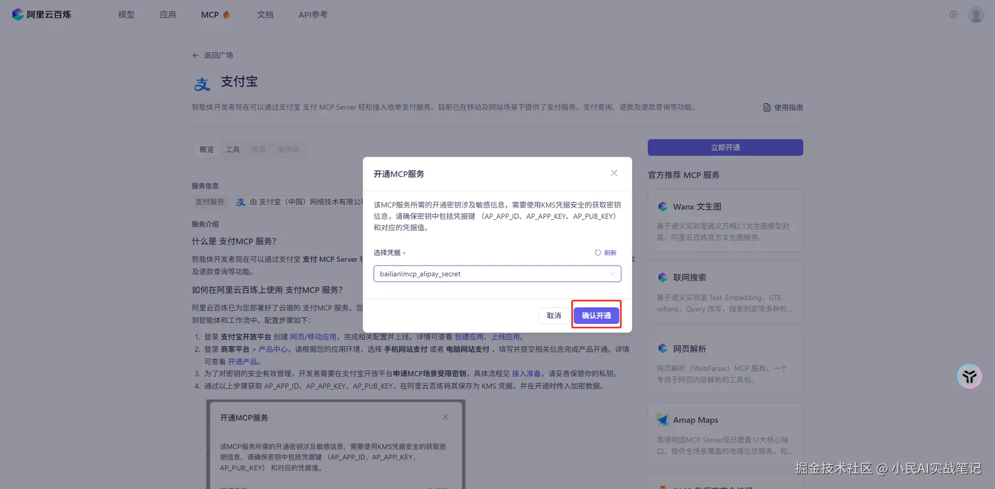Close the embedded 开通MCP服务 guide image dialog
Screen dimensions: 995x489
(x=445, y=417)
